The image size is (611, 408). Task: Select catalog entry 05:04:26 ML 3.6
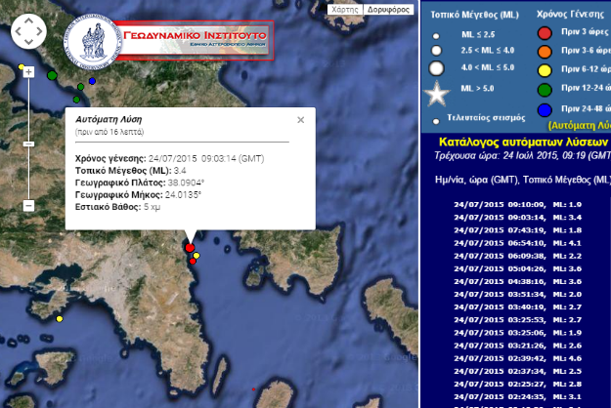pyautogui.click(x=518, y=268)
